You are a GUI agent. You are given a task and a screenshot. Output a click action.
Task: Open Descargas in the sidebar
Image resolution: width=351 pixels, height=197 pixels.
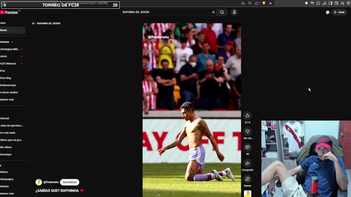pos(6,154)
